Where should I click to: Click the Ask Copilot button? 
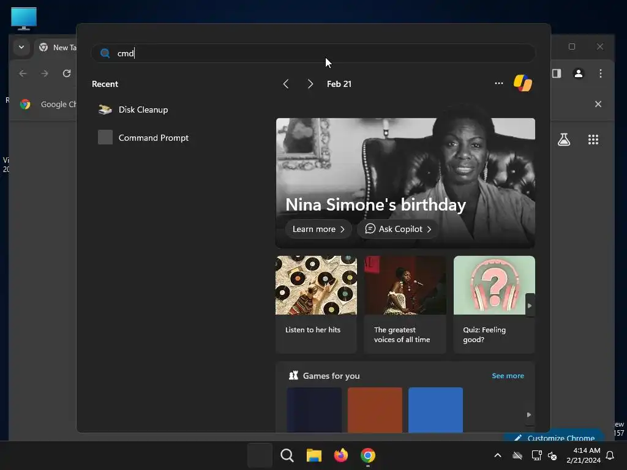click(398, 229)
